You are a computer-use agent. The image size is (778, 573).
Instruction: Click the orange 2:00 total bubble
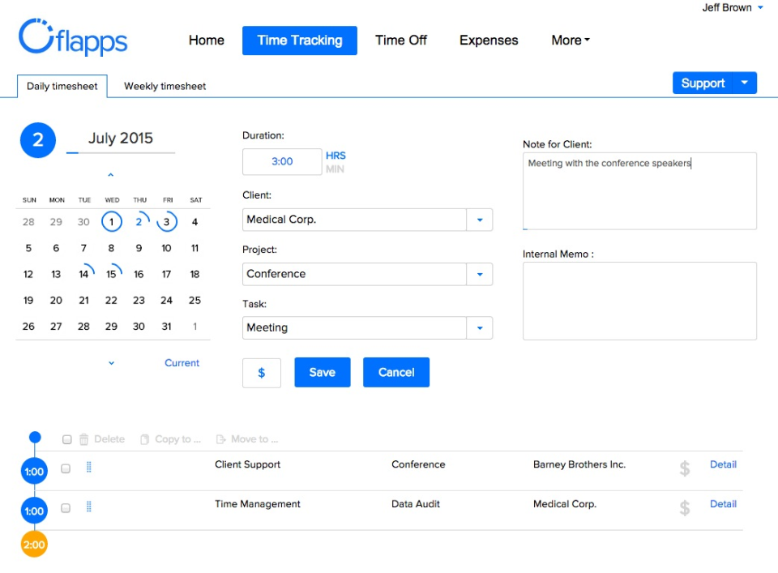pyautogui.click(x=34, y=544)
